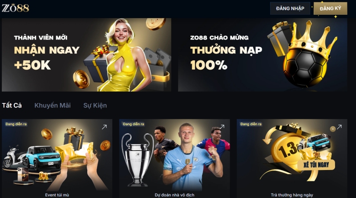Open the Trả thưởng hàng ngày title link
This screenshot has width=356, height=198.
292,195
